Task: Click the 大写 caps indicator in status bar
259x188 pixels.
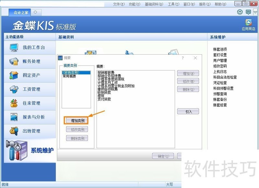Action: coord(169,184)
